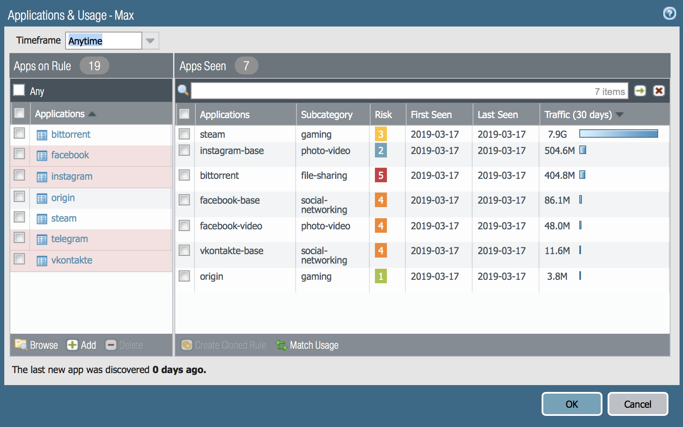The image size is (683, 427).
Task: Confirm with the OK button
Action: (x=572, y=404)
